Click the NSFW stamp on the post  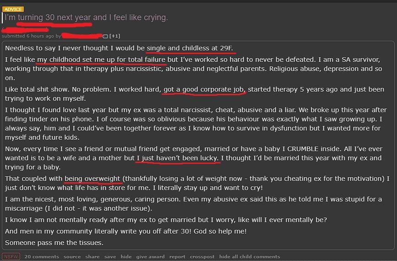(x=11, y=257)
